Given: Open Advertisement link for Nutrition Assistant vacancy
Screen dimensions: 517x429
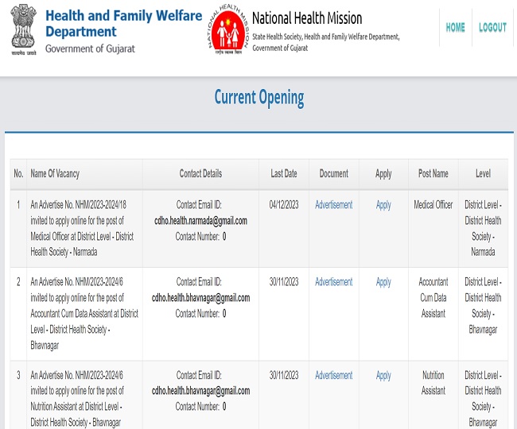Looking at the screenshot, I should click(333, 376).
